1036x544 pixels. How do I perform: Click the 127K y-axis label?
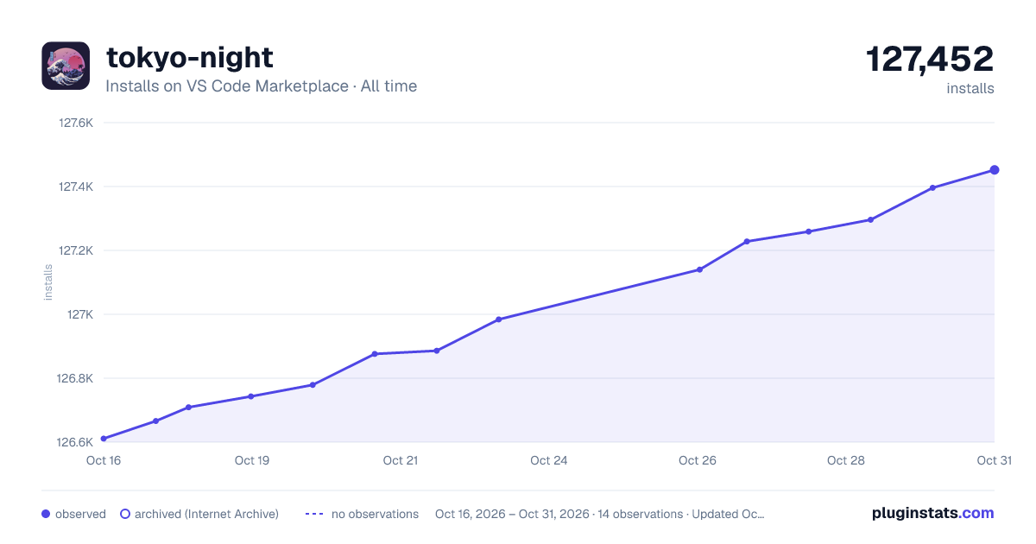pyautogui.click(x=81, y=314)
